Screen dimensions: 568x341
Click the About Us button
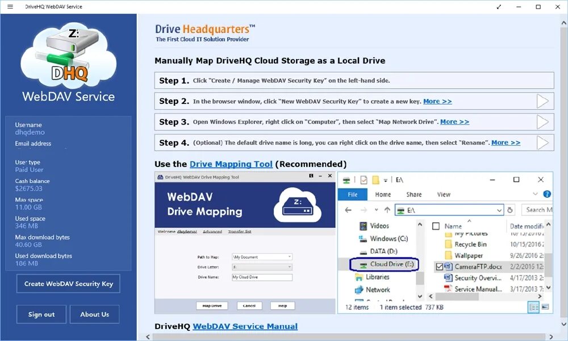click(x=94, y=314)
